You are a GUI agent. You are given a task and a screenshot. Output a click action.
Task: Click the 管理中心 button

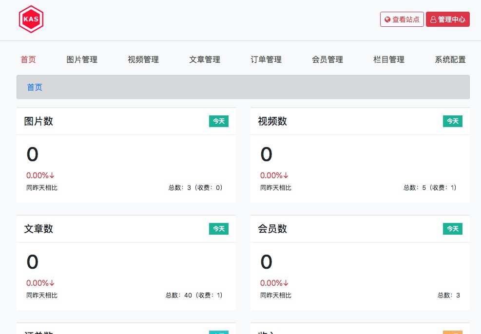click(447, 19)
